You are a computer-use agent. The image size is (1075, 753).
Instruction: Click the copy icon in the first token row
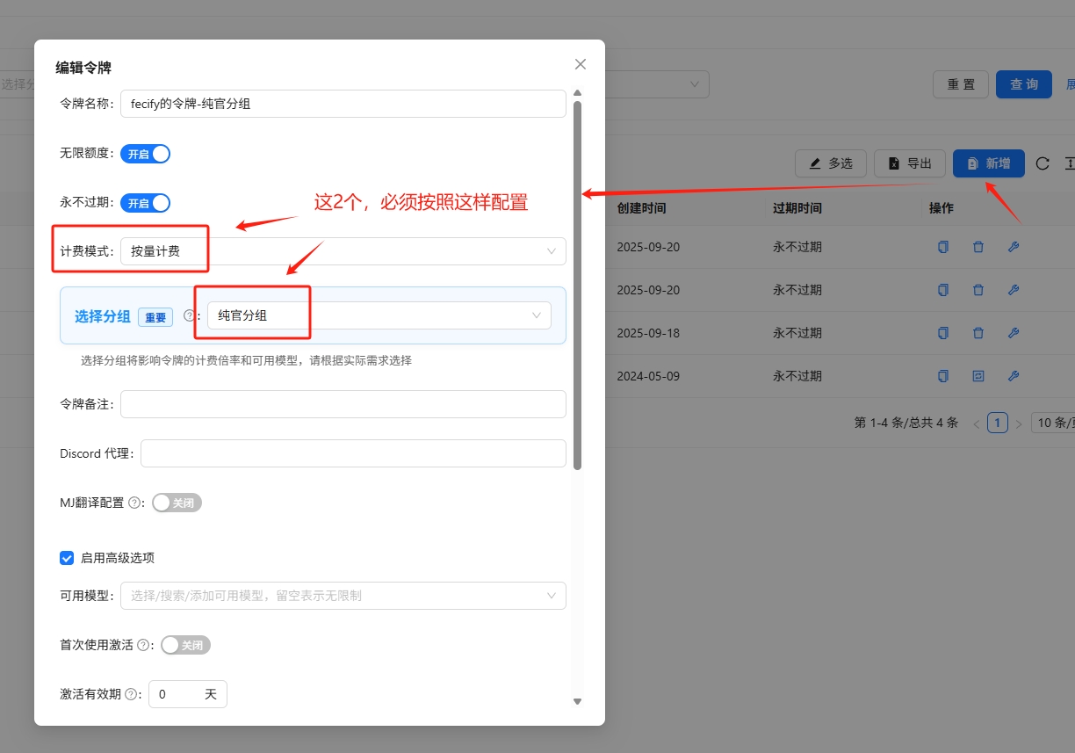(x=943, y=247)
